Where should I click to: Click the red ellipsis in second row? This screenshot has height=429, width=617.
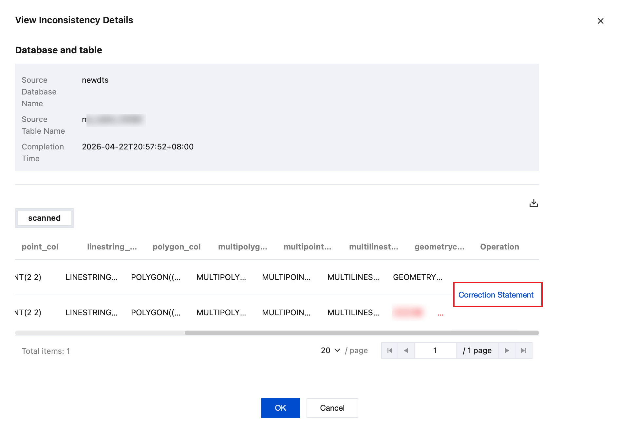click(x=440, y=315)
